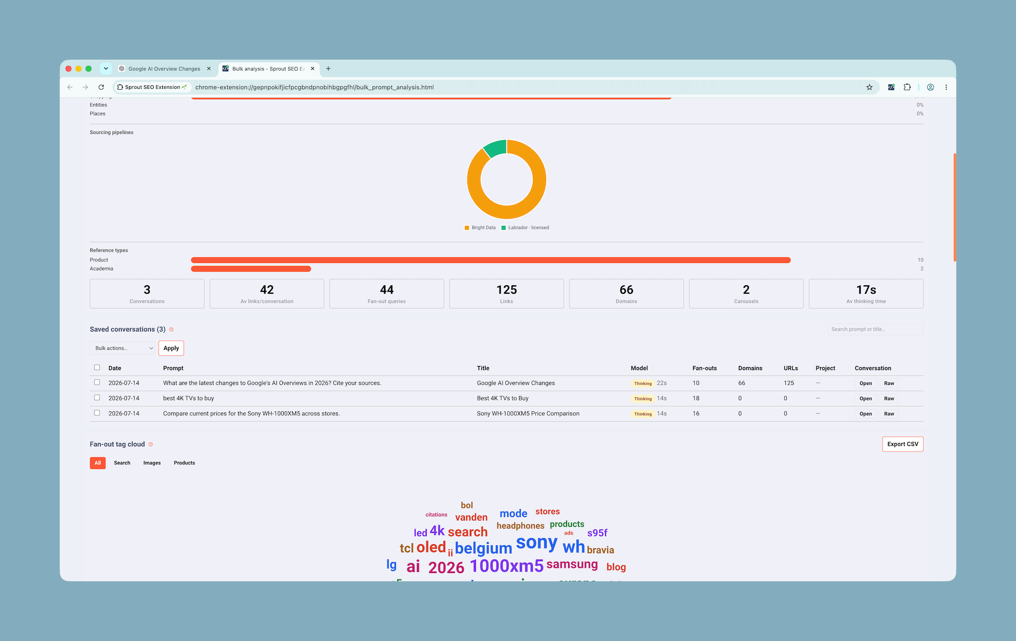The width and height of the screenshot is (1016, 641).
Task: Click the 'samsung' word in tag cloud
Action: point(572,564)
